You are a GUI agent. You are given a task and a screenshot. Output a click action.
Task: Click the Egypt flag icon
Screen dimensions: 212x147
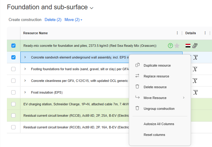tap(188, 46)
